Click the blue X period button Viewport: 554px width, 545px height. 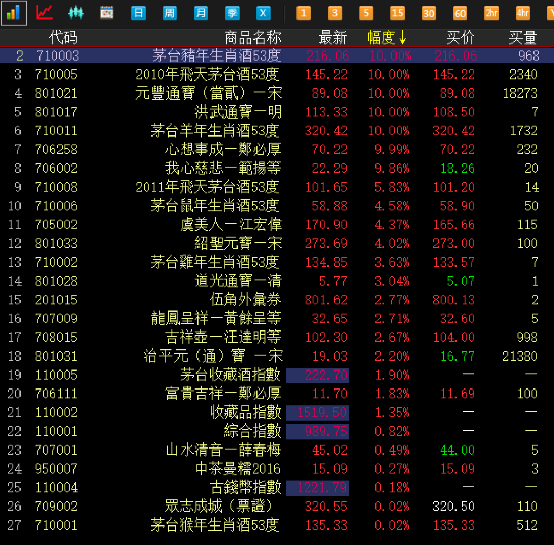click(263, 13)
